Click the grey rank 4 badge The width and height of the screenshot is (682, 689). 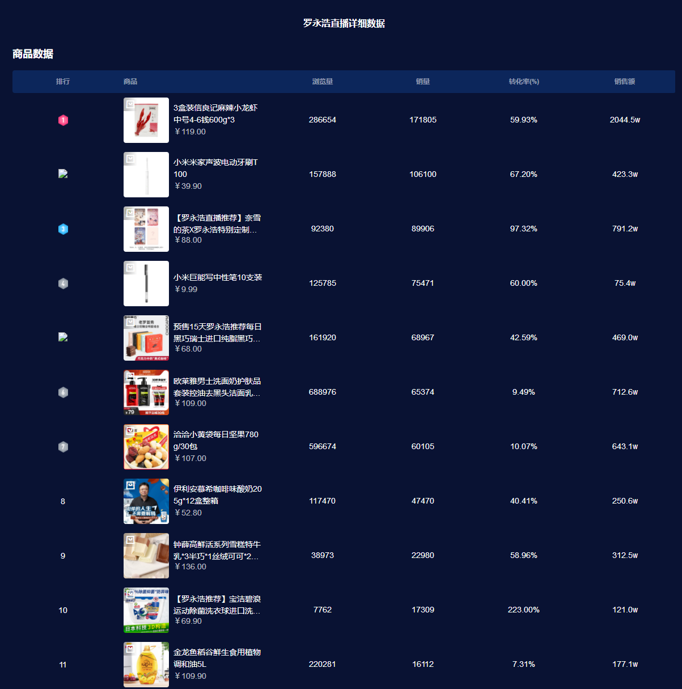point(63,284)
